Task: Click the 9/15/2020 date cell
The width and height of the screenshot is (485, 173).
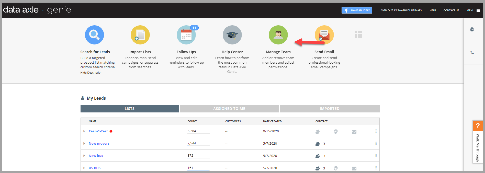Action: tap(271, 131)
